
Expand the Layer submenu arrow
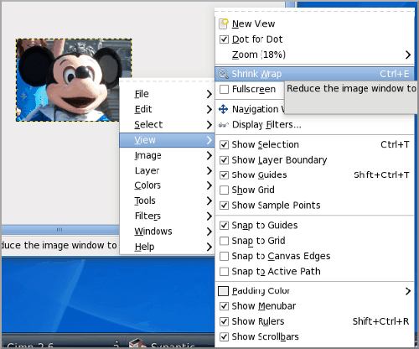point(209,170)
